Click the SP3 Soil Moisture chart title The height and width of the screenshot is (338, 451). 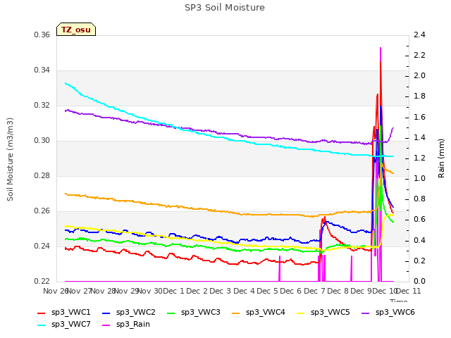(225, 8)
